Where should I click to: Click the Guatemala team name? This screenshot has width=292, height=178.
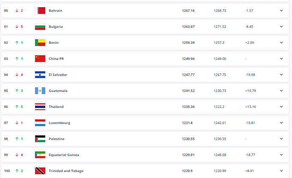point(58,91)
